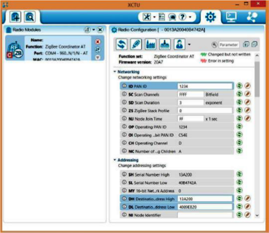This screenshot has width=269, height=233.
Task: Click the ZS ZigBee Stack Profile field
Action: 205,111
